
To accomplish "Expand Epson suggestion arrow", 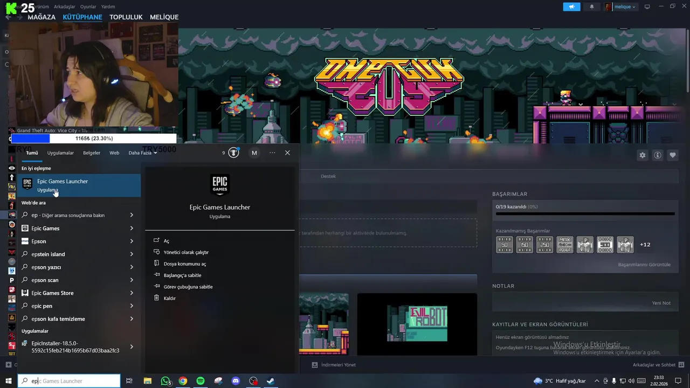I will coord(132,241).
